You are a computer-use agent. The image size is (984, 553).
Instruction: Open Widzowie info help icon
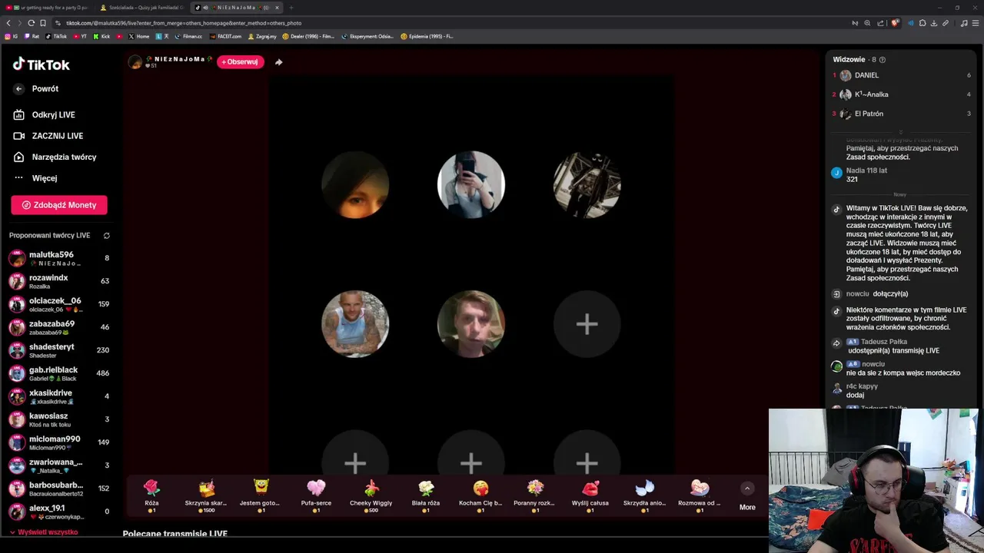[x=883, y=60]
